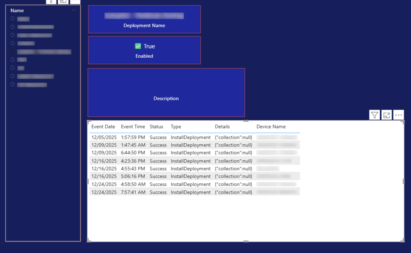Select the first radio button in the Name slicer

[x=12, y=18]
